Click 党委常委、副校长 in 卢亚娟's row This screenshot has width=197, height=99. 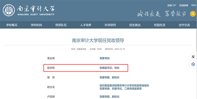tap(110, 97)
